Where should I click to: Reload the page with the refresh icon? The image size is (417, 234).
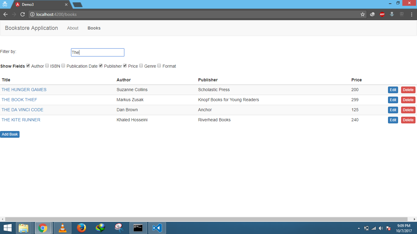click(23, 14)
